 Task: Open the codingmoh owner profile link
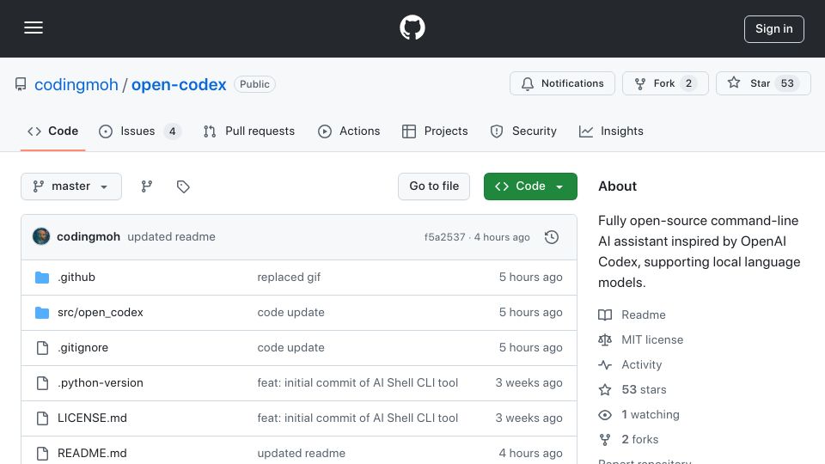coord(76,84)
